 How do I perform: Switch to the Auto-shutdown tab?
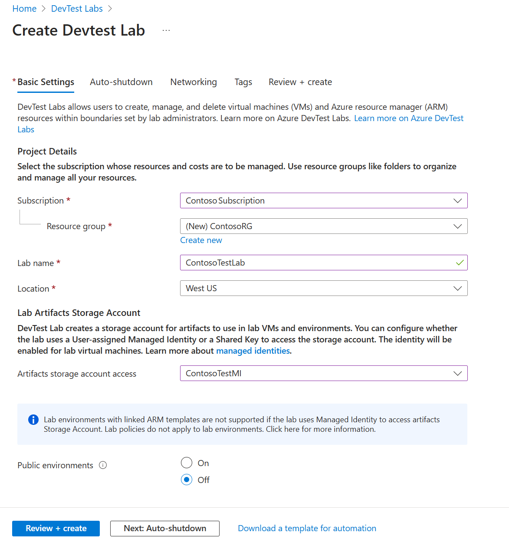(x=121, y=82)
